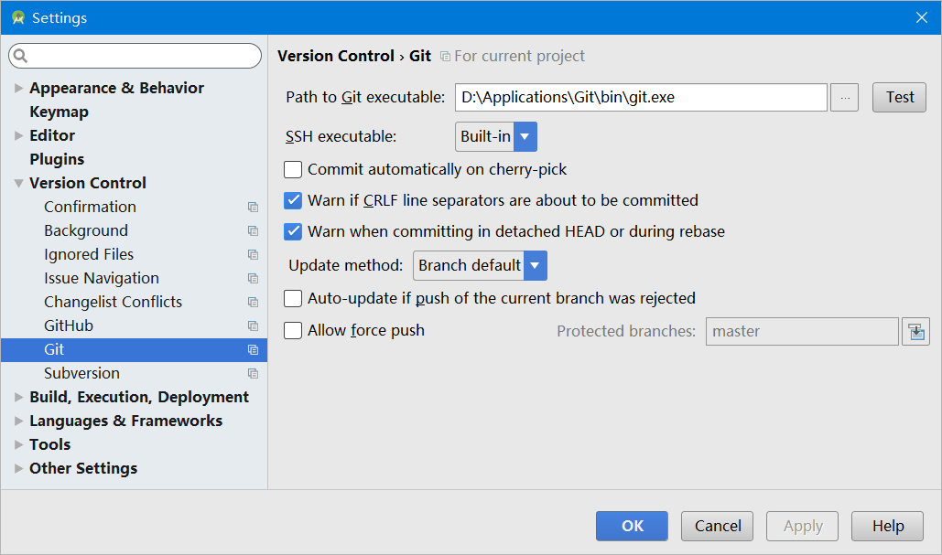942x555 pixels.
Task: Click into the Path to Git executable field
Action: 640,97
